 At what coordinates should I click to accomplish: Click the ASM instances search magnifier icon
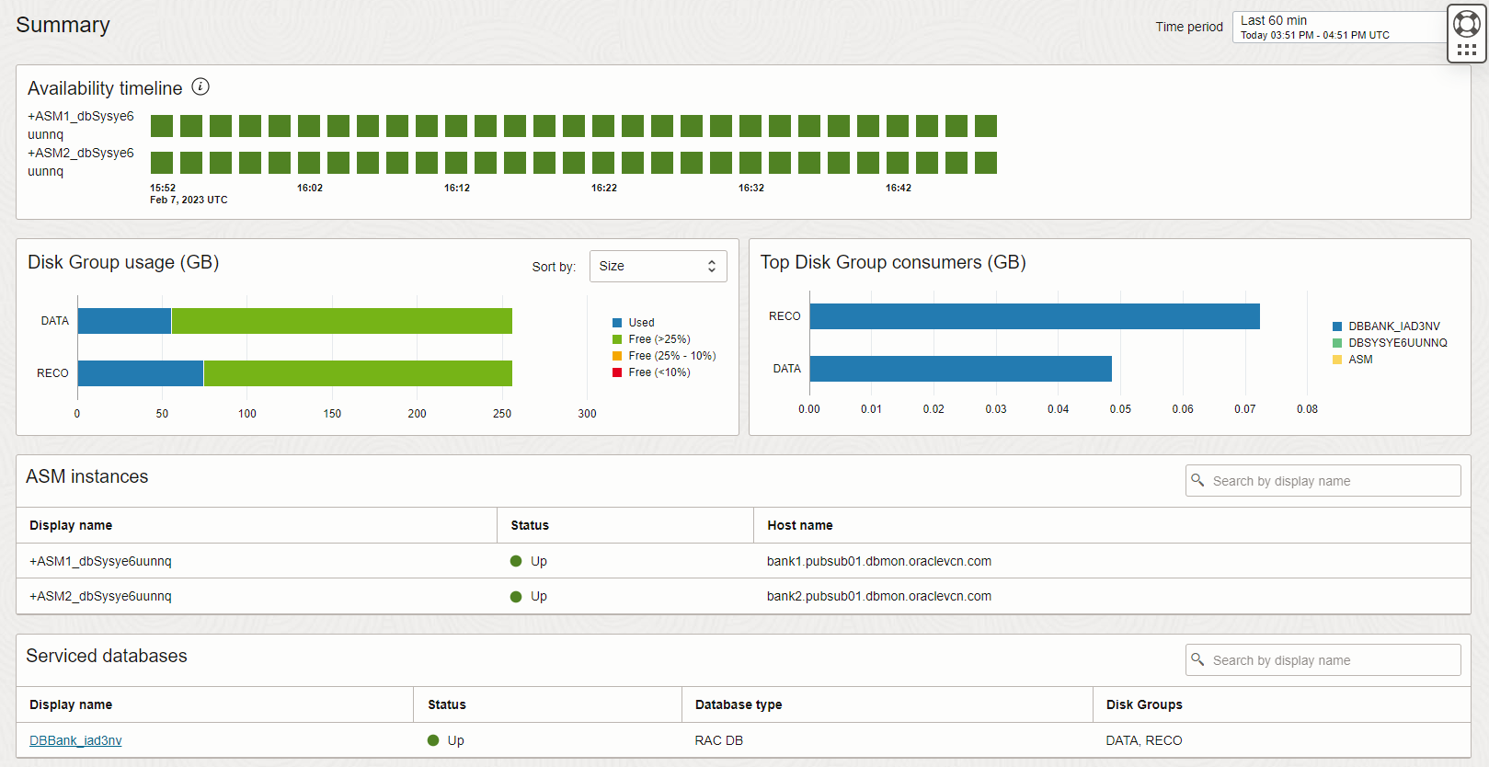[x=1197, y=480]
